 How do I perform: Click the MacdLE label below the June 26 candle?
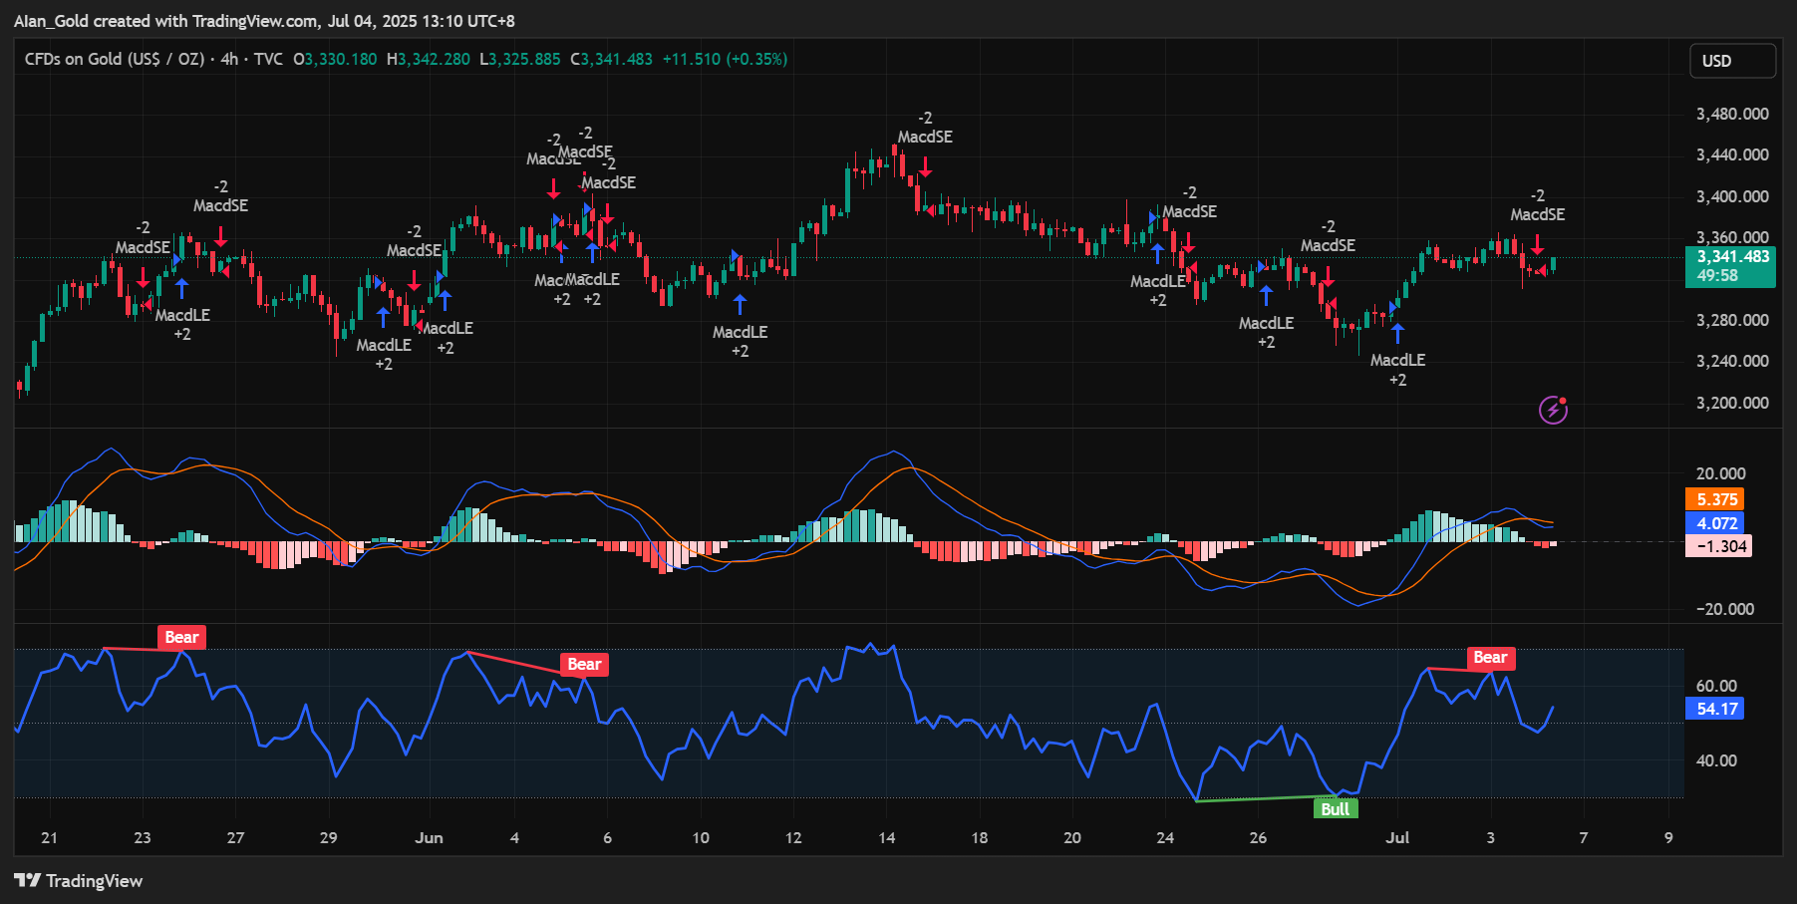(x=1266, y=323)
